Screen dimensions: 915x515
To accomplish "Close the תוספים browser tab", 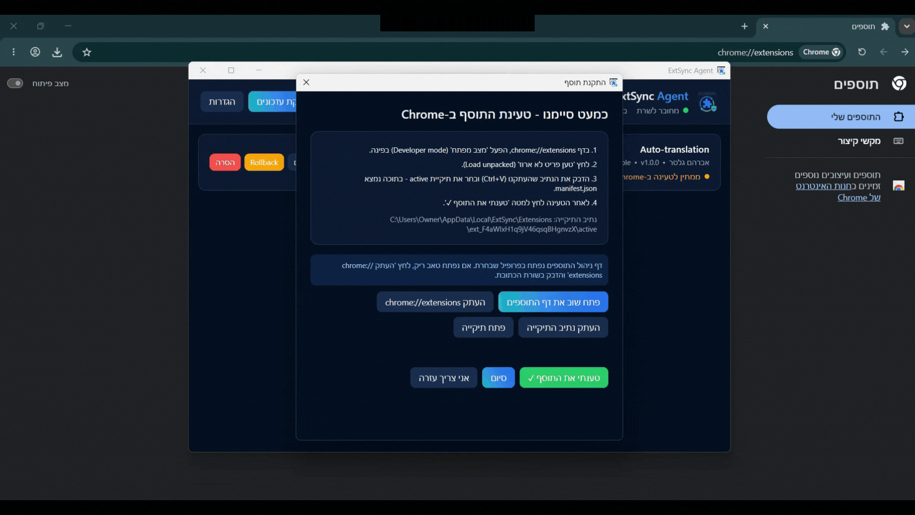I will point(765,26).
